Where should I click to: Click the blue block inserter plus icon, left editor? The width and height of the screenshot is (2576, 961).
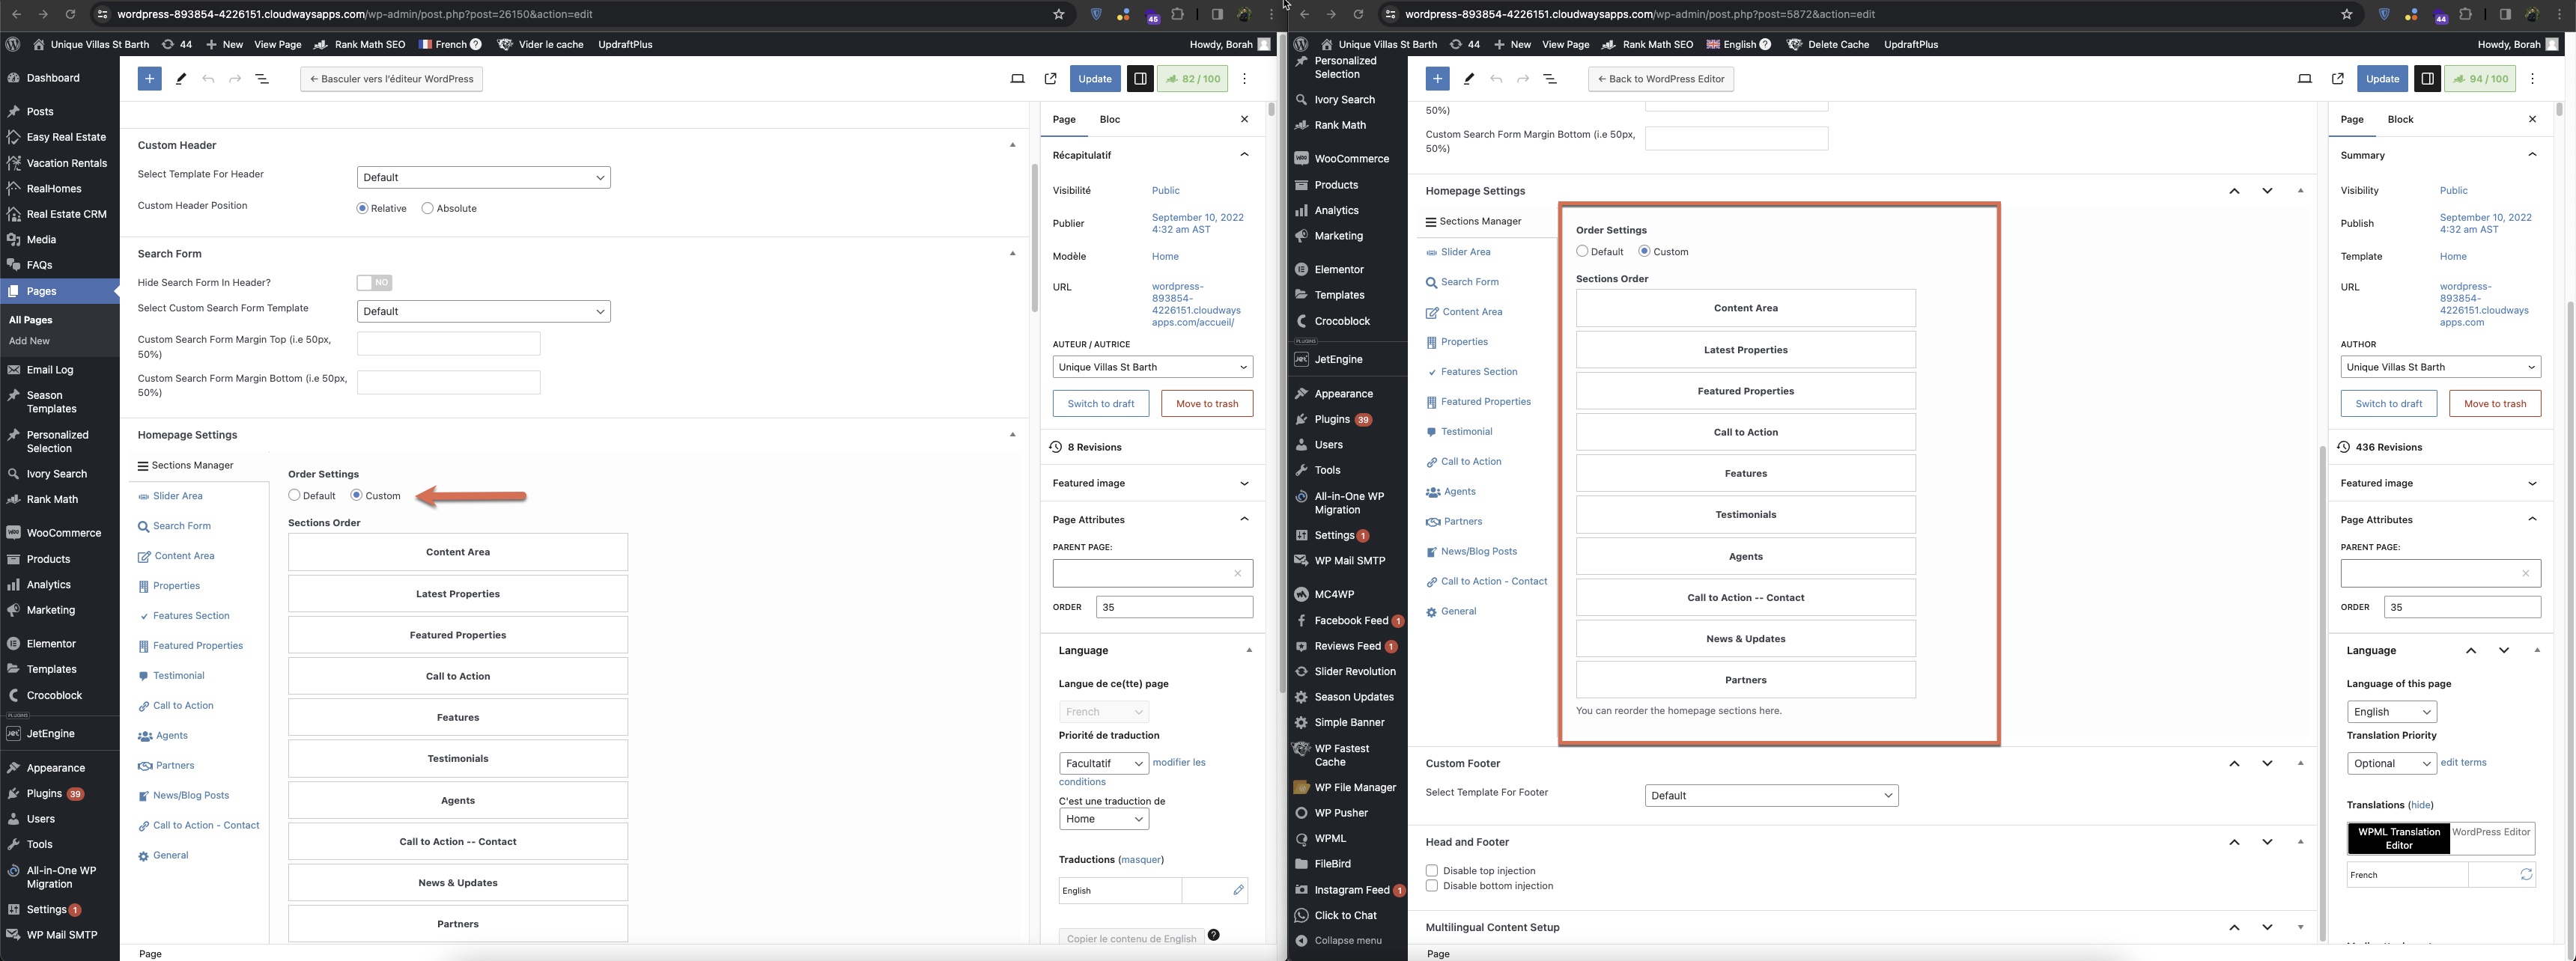tap(149, 79)
